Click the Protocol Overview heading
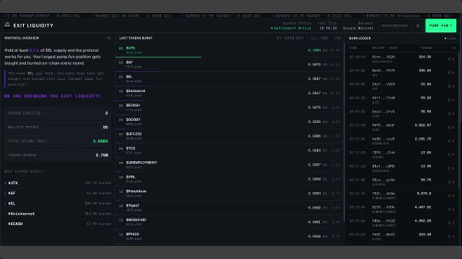 click(x=22, y=38)
